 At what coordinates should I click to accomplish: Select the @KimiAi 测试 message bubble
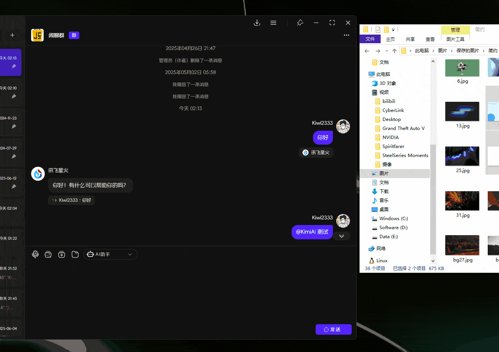click(312, 232)
